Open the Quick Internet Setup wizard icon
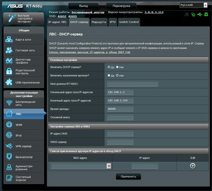 [x=12, y=18]
